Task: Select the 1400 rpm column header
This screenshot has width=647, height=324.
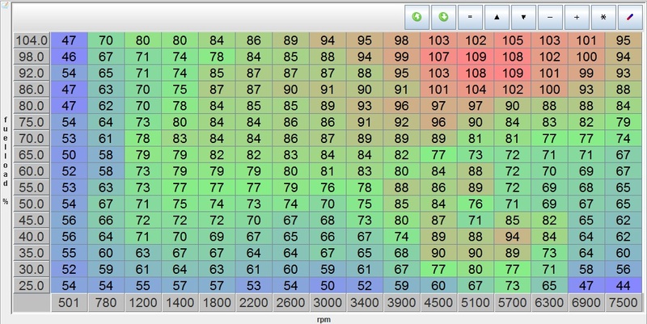Action: (x=180, y=303)
